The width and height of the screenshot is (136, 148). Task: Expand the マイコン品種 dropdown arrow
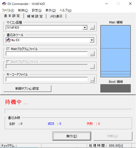pyautogui.click(x=85, y=28)
